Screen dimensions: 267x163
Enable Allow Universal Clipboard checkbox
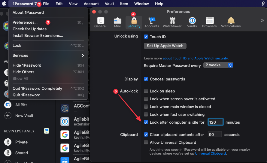tap(146, 142)
